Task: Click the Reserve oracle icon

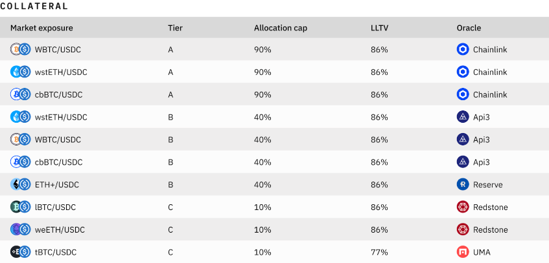Action: pyautogui.click(x=463, y=185)
